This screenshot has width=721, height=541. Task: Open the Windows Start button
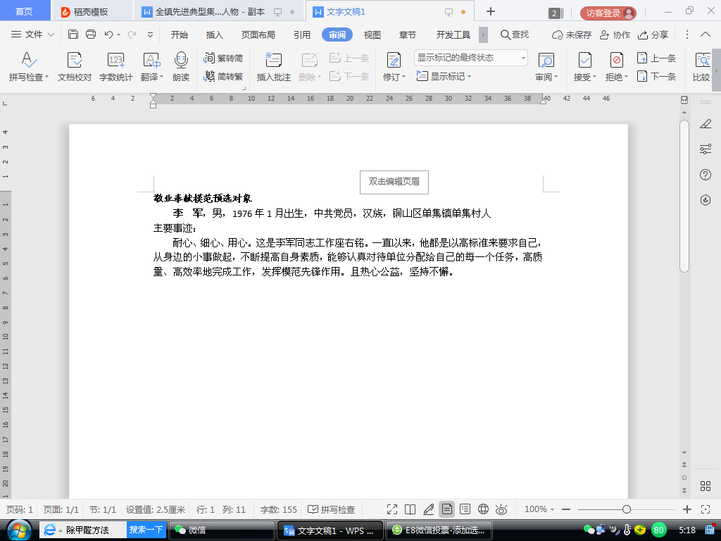(19, 530)
